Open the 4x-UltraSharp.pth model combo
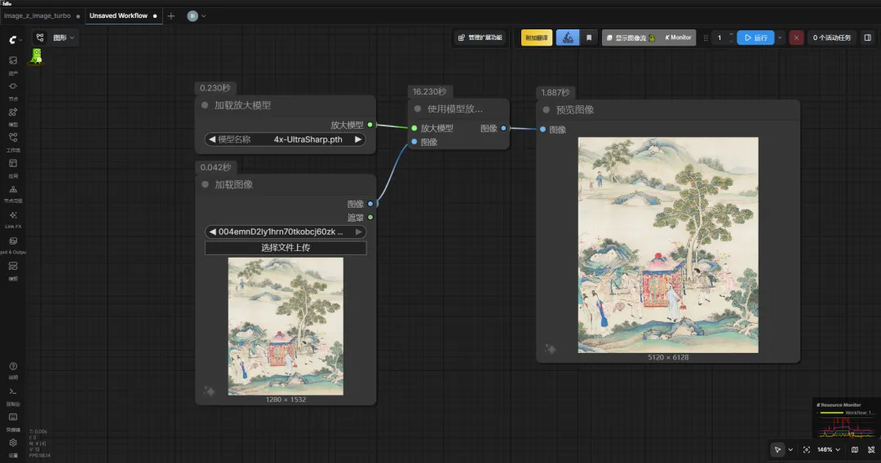 (x=286, y=139)
